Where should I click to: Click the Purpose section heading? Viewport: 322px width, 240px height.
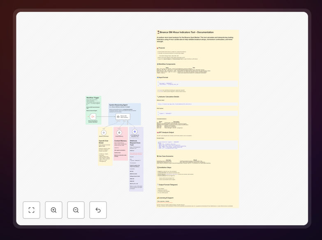pos(161,48)
